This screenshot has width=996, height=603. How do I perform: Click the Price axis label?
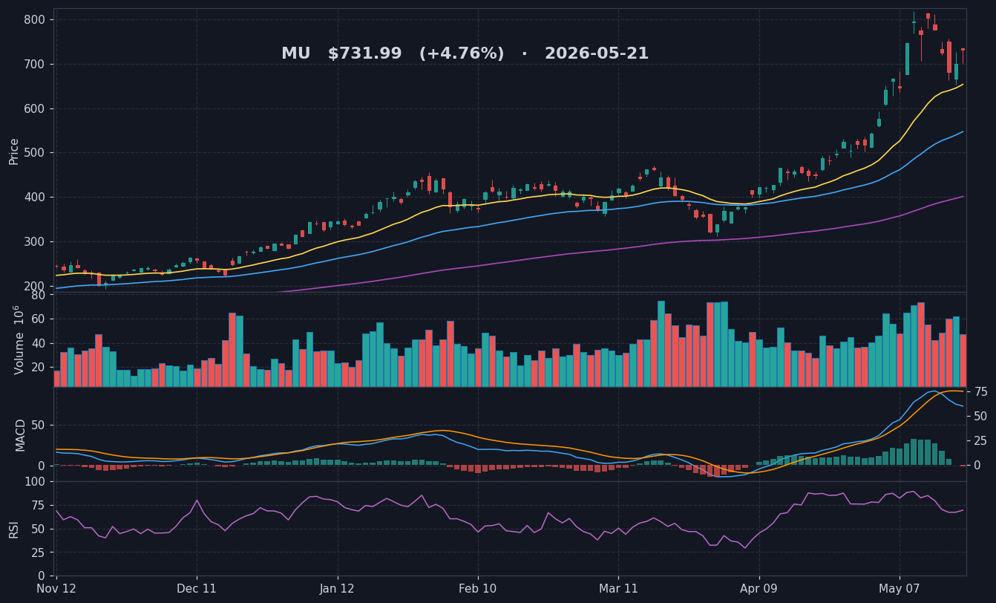click(x=14, y=151)
